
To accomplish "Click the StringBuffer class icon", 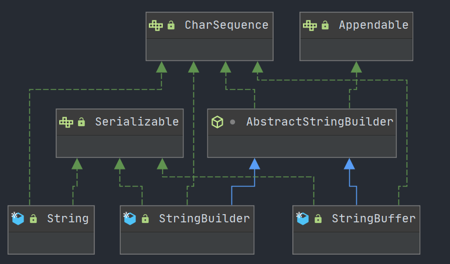I will pos(302,219).
